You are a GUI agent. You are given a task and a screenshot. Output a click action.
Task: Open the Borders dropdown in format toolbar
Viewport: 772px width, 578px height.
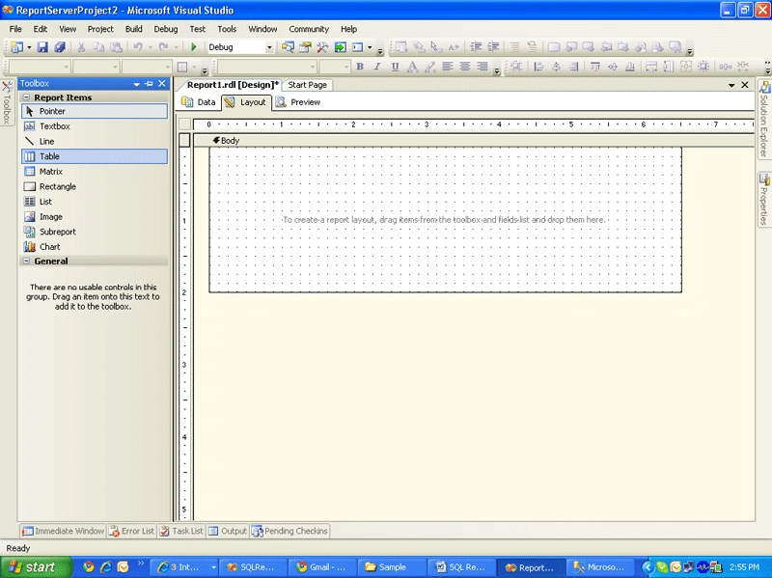click(x=195, y=67)
